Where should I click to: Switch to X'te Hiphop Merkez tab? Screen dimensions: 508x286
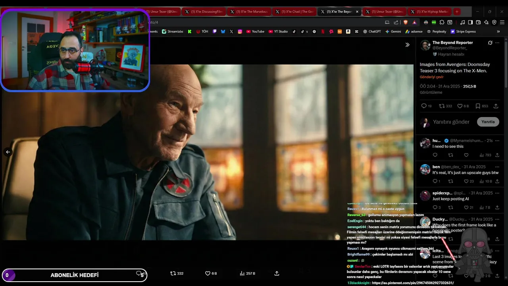pos(429,12)
